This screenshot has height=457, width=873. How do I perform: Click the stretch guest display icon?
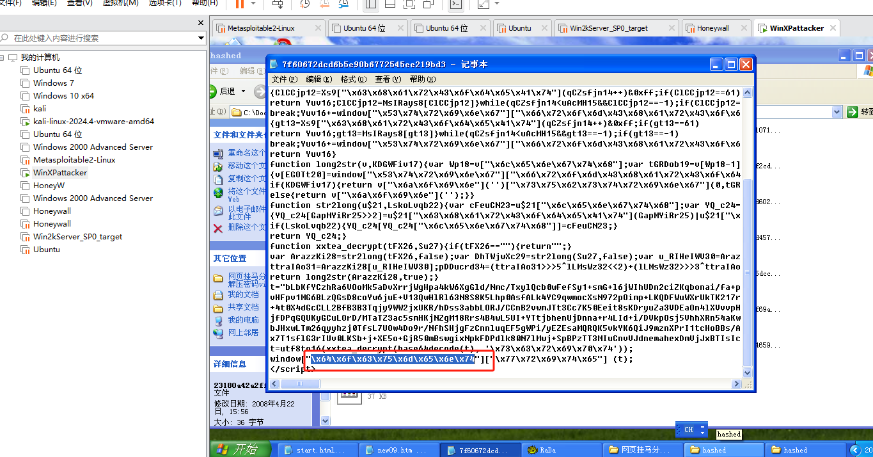[x=484, y=4]
